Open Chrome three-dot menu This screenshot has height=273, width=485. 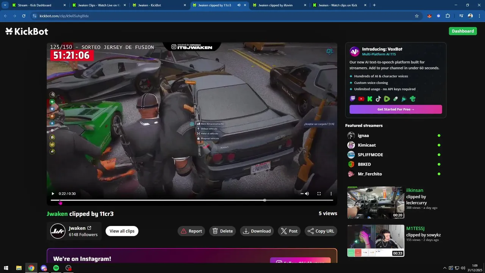pyautogui.click(x=479, y=16)
